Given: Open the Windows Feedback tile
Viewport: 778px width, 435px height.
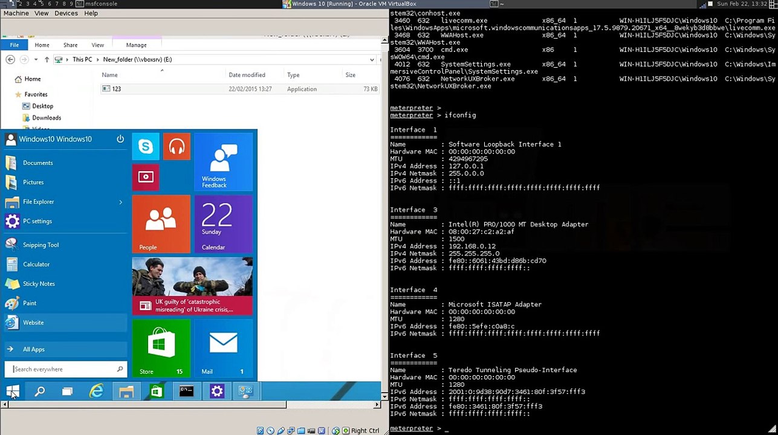Looking at the screenshot, I should coord(223,162).
